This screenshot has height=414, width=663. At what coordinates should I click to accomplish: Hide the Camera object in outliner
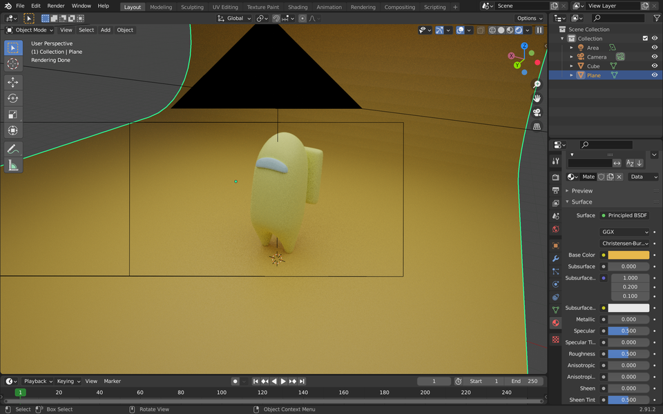655,57
